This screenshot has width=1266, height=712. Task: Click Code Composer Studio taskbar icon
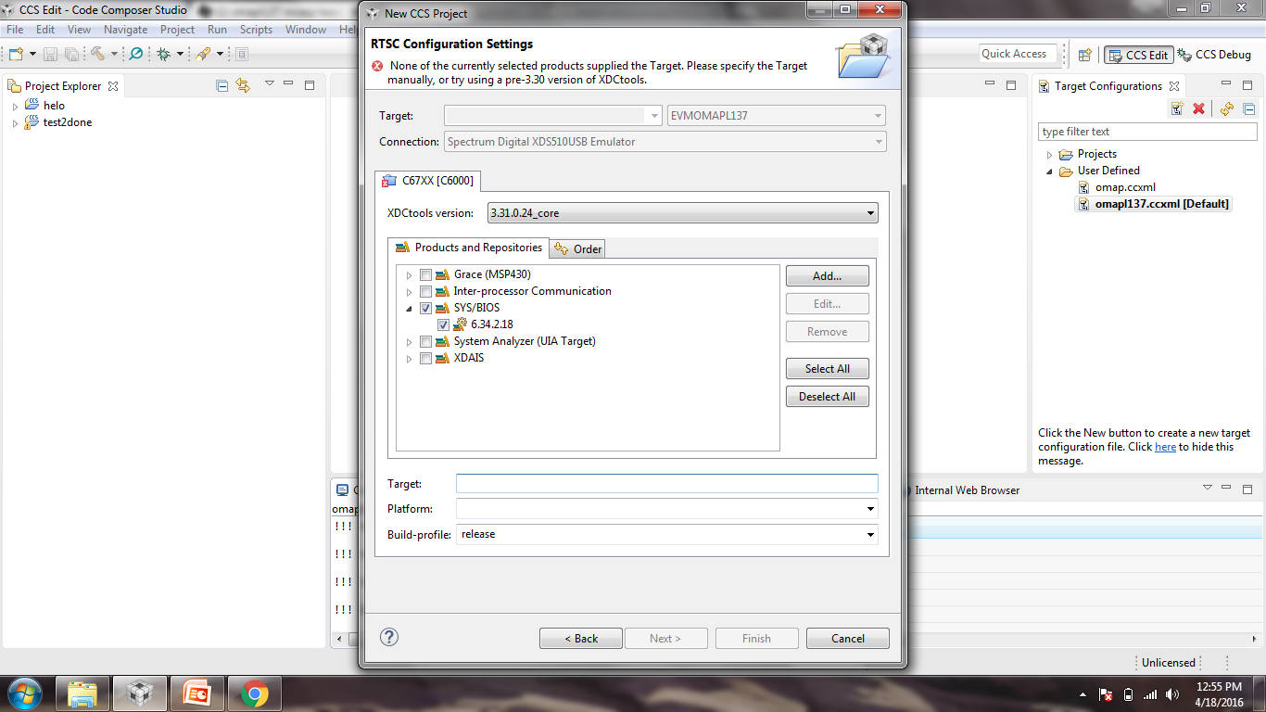tap(140, 693)
